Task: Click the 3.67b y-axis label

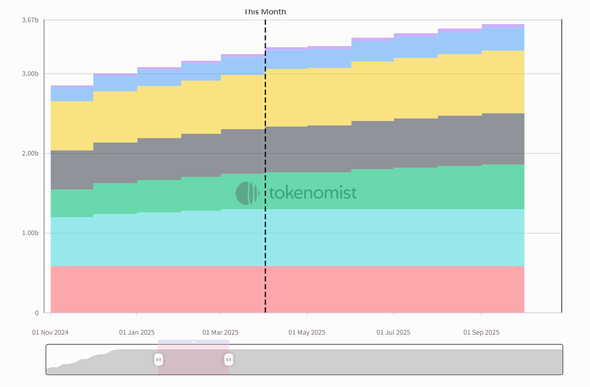Action: pos(30,20)
